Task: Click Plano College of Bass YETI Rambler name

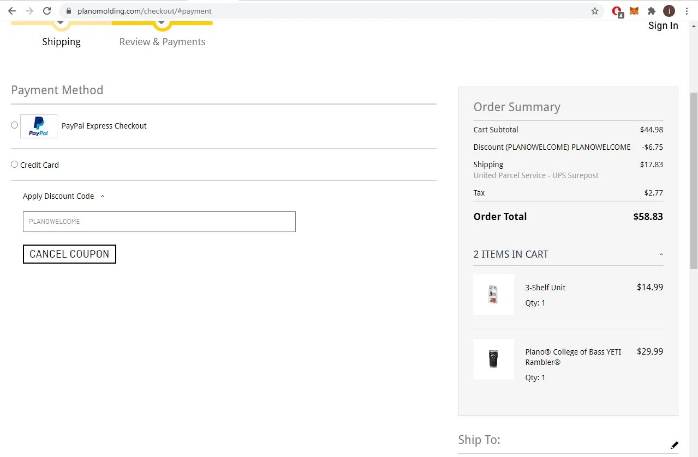Action: click(573, 357)
